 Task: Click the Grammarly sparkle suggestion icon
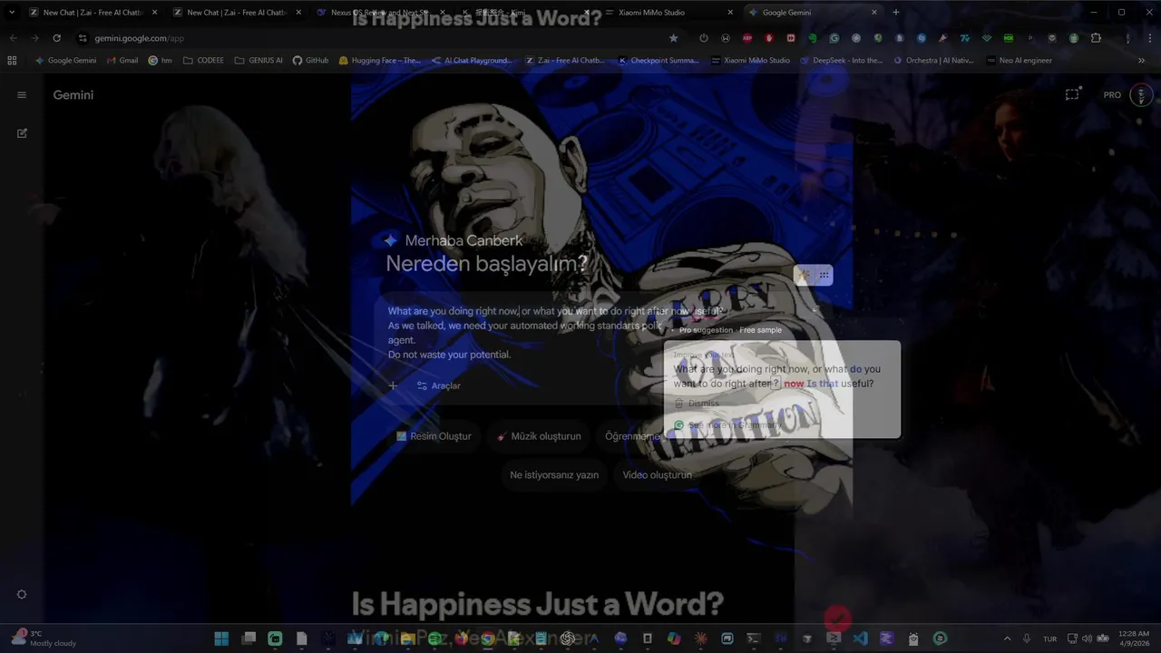804,275
